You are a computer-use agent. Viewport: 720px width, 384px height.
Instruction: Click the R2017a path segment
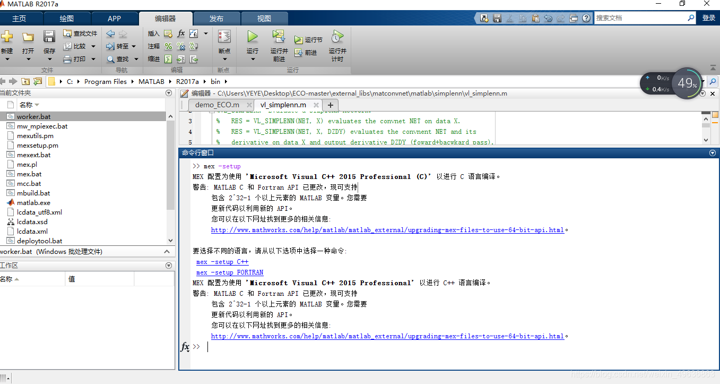[187, 81]
